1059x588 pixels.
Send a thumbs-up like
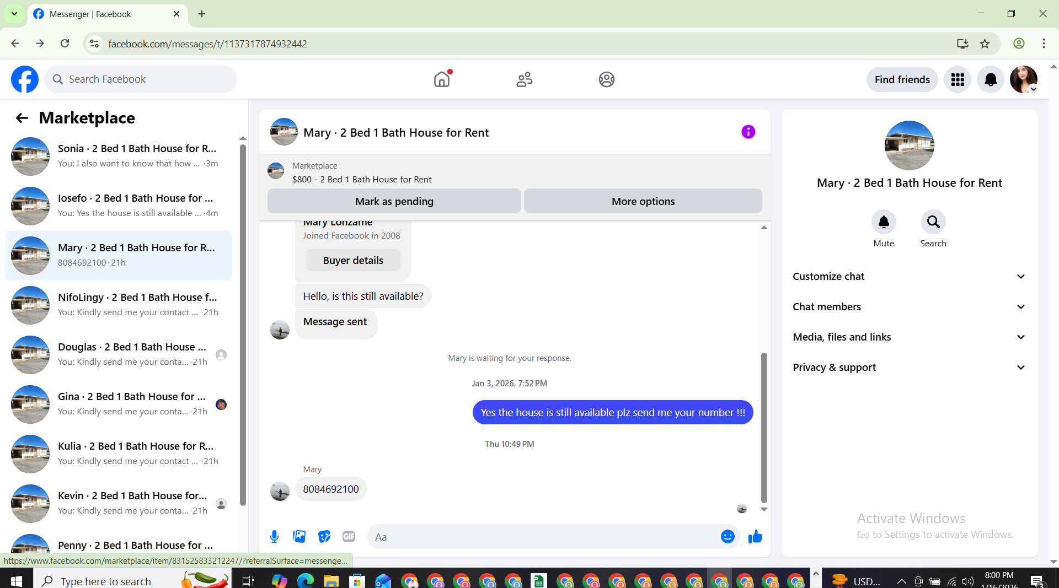pyautogui.click(x=755, y=537)
